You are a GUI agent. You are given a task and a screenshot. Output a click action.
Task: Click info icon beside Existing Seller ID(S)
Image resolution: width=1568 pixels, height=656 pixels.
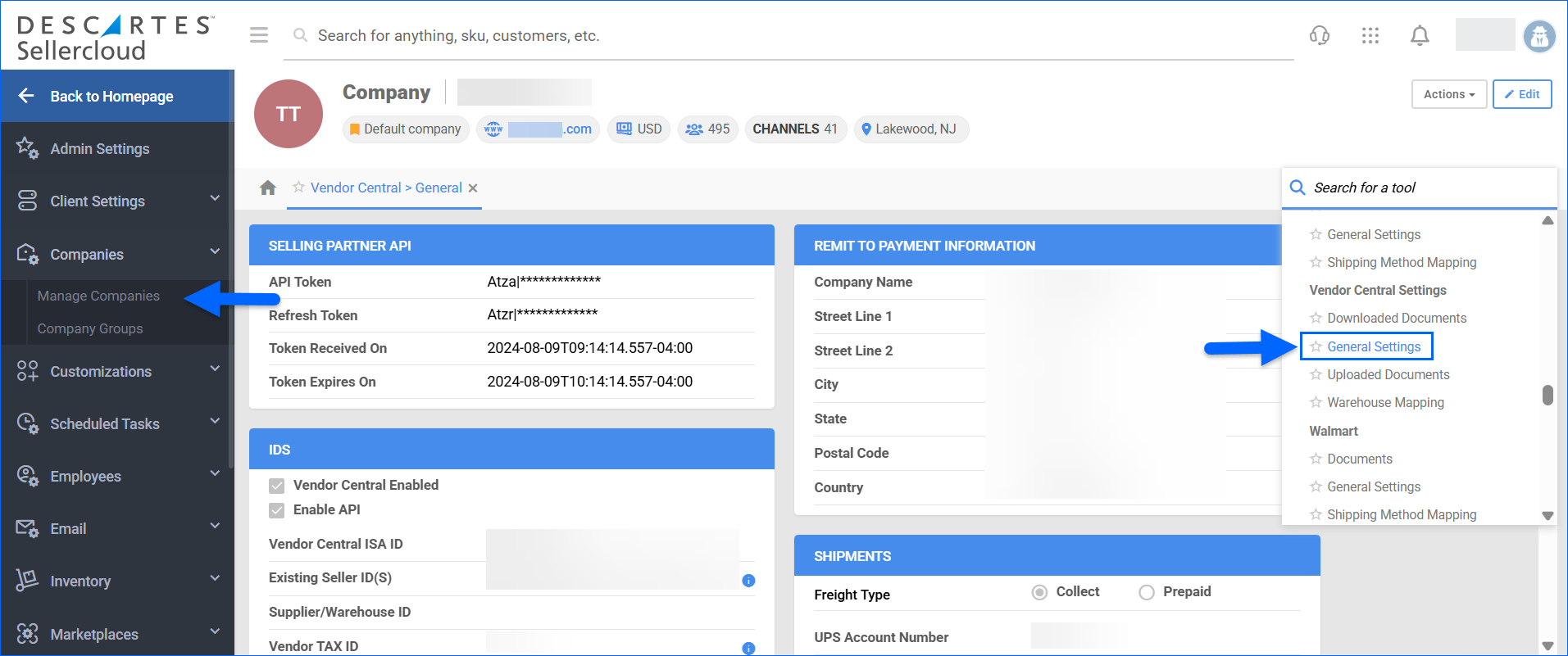[748, 581]
